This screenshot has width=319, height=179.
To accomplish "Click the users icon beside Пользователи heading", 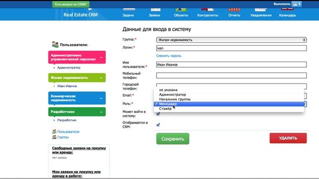I will pos(55,44).
